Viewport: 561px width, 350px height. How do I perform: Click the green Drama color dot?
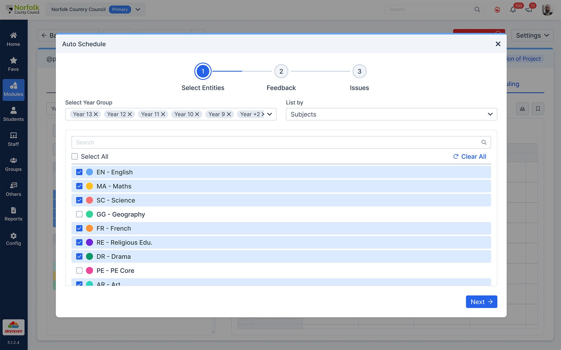pyautogui.click(x=89, y=256)
